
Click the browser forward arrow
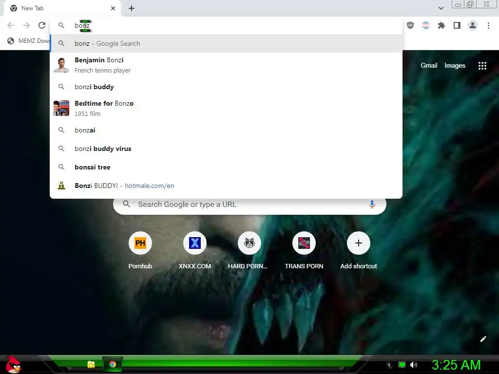[26, 25]
